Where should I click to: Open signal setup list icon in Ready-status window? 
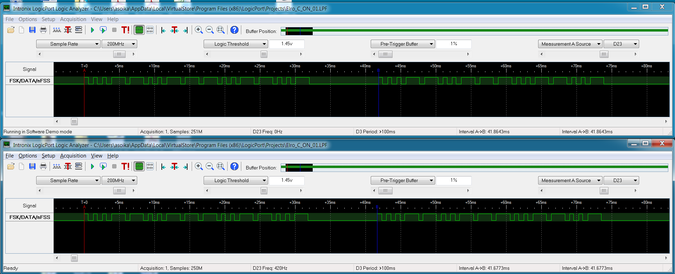point(79,166)
